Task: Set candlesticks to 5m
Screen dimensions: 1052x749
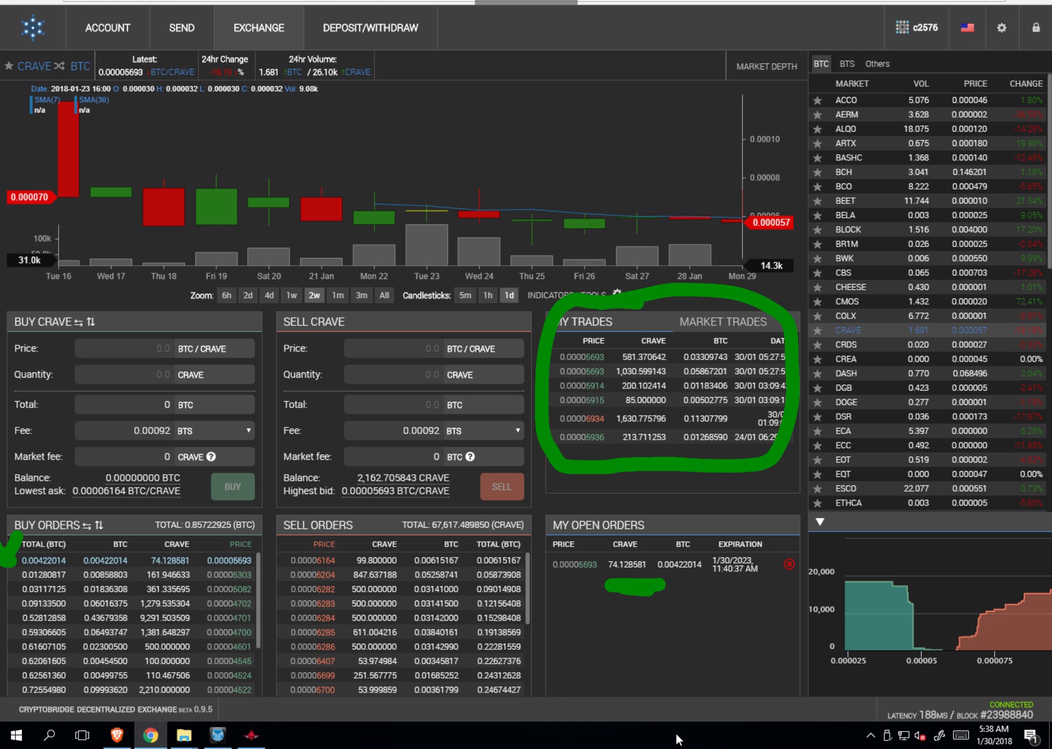Action: 465,295
